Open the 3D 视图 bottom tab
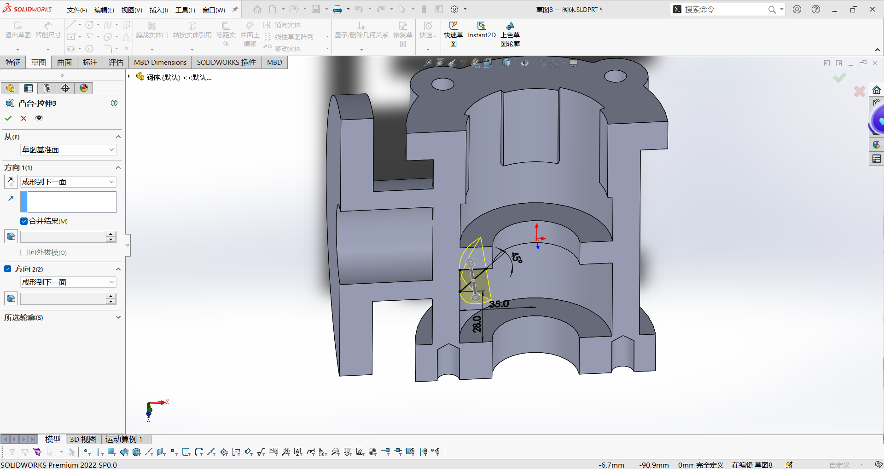Screen dimensions: 884x469 pyautogui.click(x=83, y=439)
